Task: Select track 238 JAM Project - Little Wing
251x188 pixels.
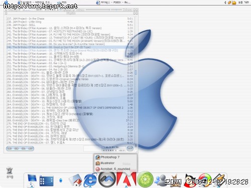Action: click(x=70, y=22)
